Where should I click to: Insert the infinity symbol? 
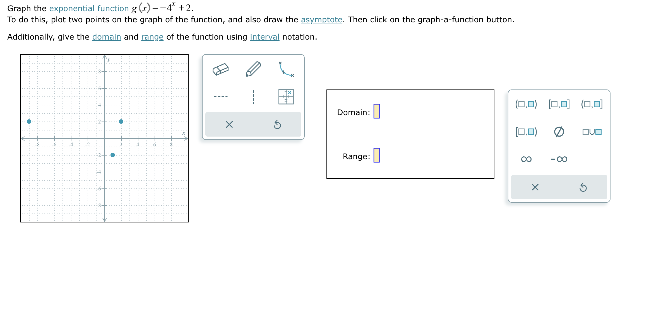click(526, 159)
